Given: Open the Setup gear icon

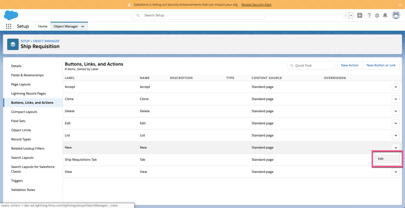Looking at the screenshot, I should [377, 15].
